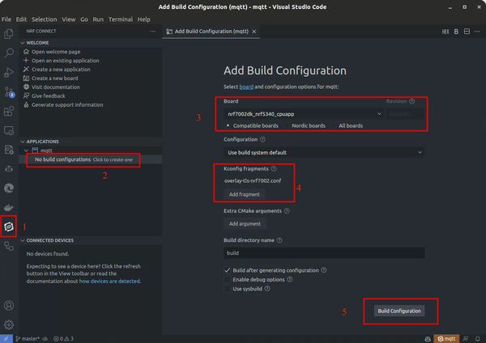Open the Selection menu
Screen dimensions: 486x343
tap(44, 19)
